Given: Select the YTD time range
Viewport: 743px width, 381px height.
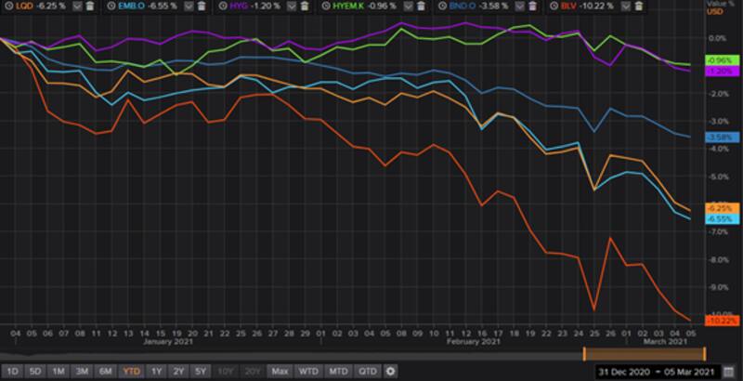Looking at the screenshot, I should pyautogui.click(x=132, y=372).
